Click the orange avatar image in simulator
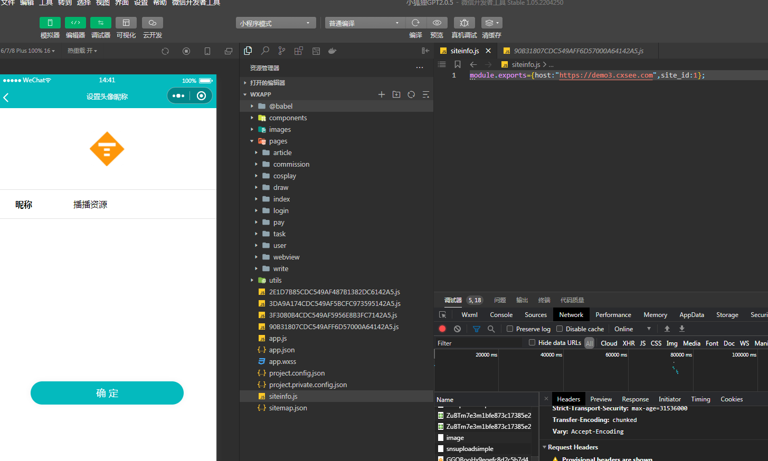The width and height of the screenshot is (768, 461). [x=107, y=149]
